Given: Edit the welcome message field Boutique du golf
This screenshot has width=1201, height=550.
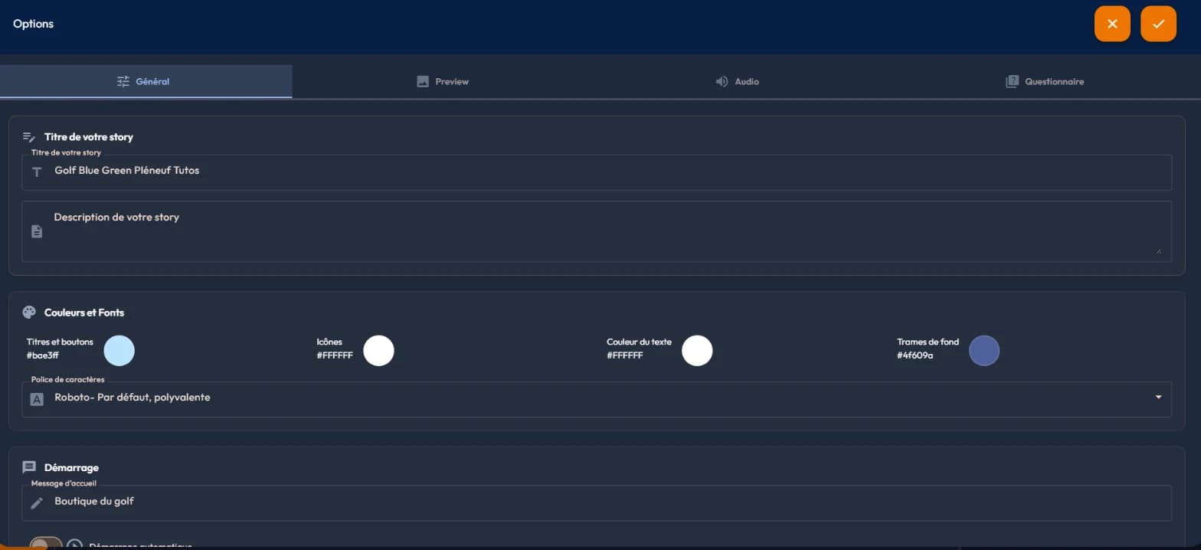Looking at the screenshot, I should click(x=597, y=503).
